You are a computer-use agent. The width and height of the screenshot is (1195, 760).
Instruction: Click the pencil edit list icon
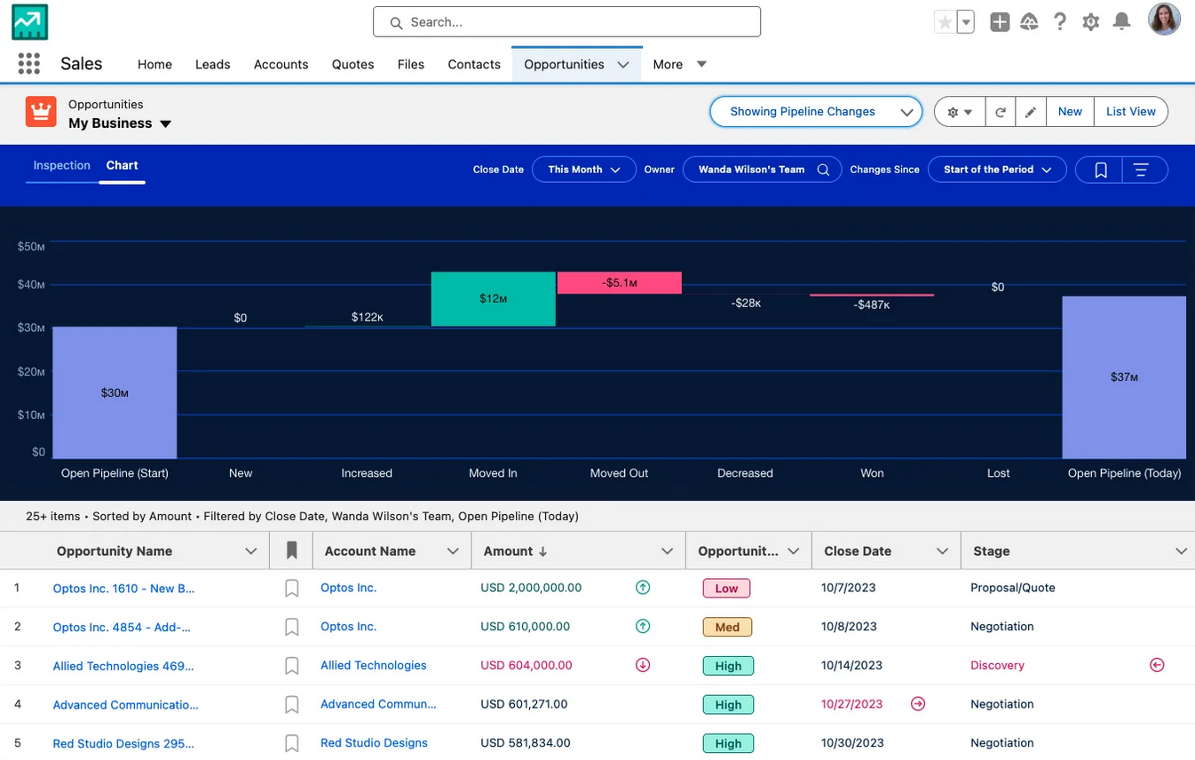pyautogui.click(x=1031, y=112)
